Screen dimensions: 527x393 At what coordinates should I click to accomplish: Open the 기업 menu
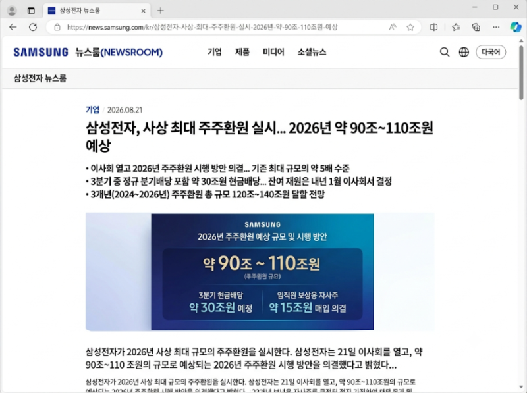[215, 52]
